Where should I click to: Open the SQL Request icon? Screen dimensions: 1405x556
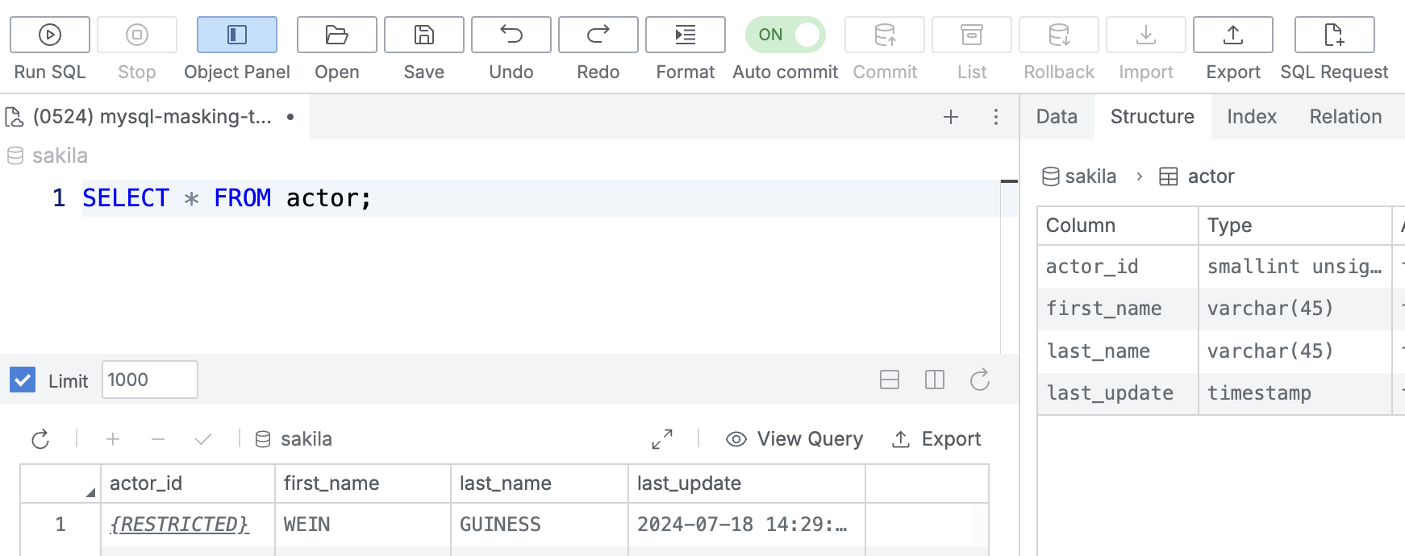click(x=1334, y=35)
